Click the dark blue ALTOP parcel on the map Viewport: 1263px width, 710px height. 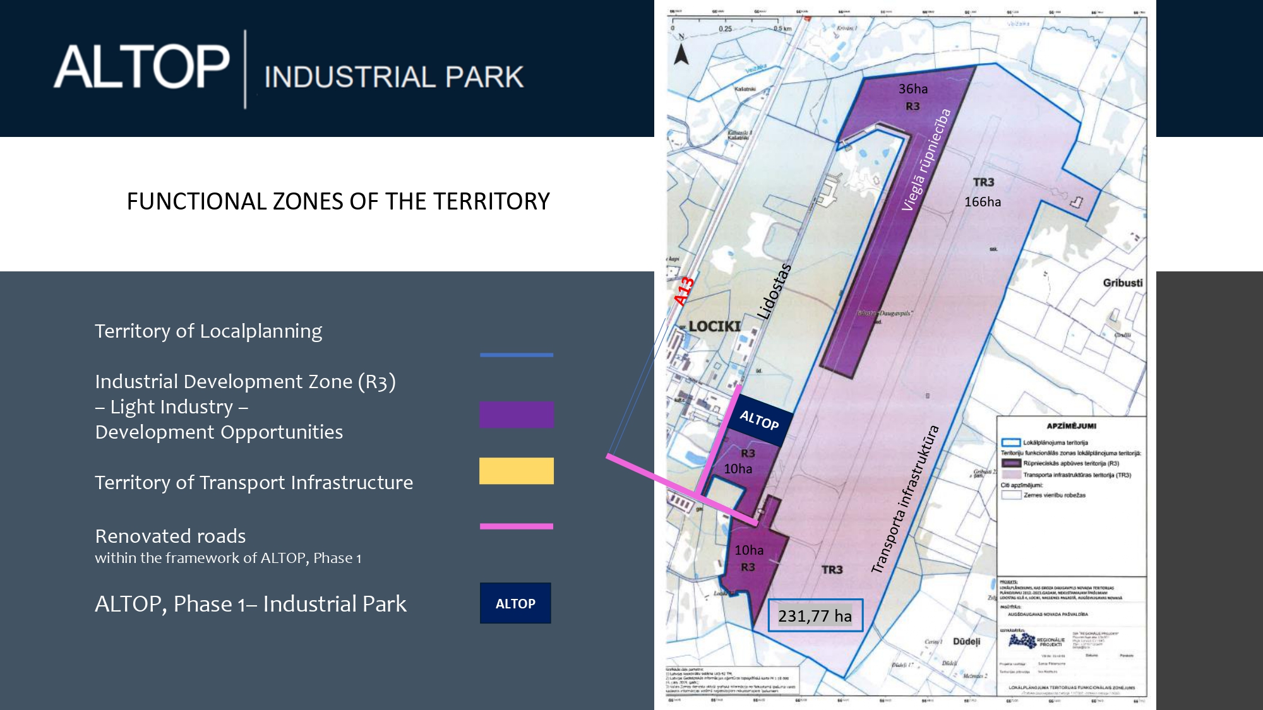pos(758,420)
